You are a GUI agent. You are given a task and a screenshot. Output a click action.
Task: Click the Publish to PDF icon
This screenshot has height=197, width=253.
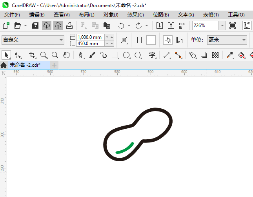tap(182, 26)
